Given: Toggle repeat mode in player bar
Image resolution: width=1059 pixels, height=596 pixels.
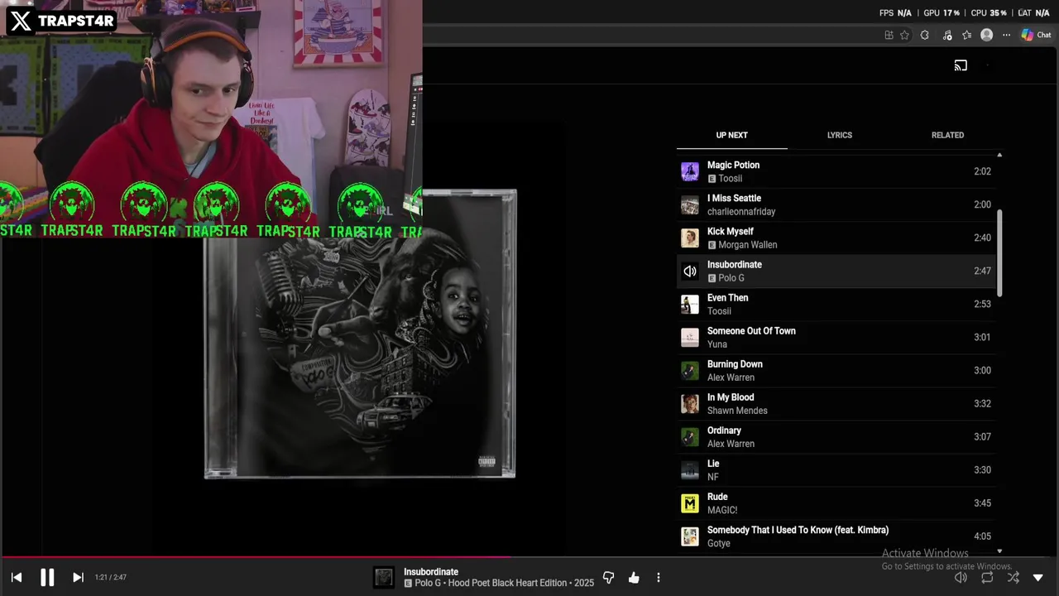Looking at the screenshot, I should [987, 578].
